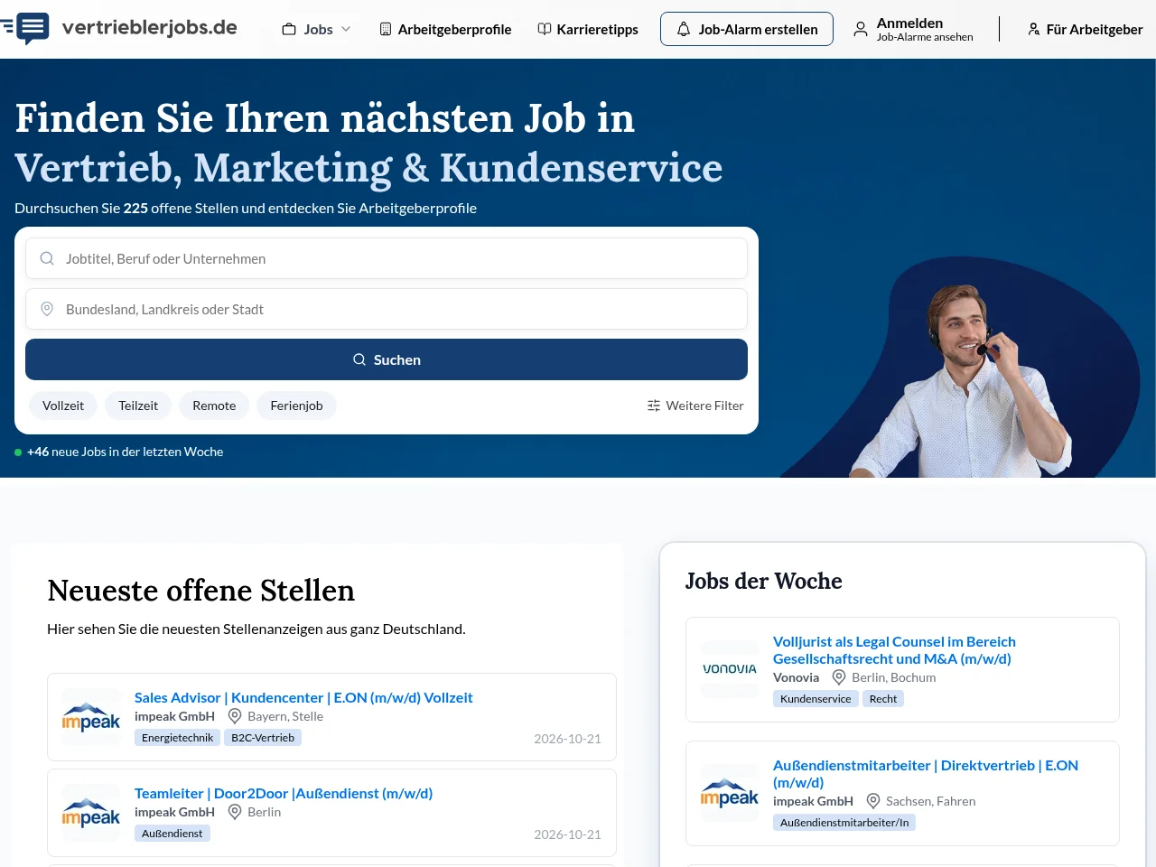
Task: Click the B2C-Vertrieb tag
Action: tap(263, 738)
